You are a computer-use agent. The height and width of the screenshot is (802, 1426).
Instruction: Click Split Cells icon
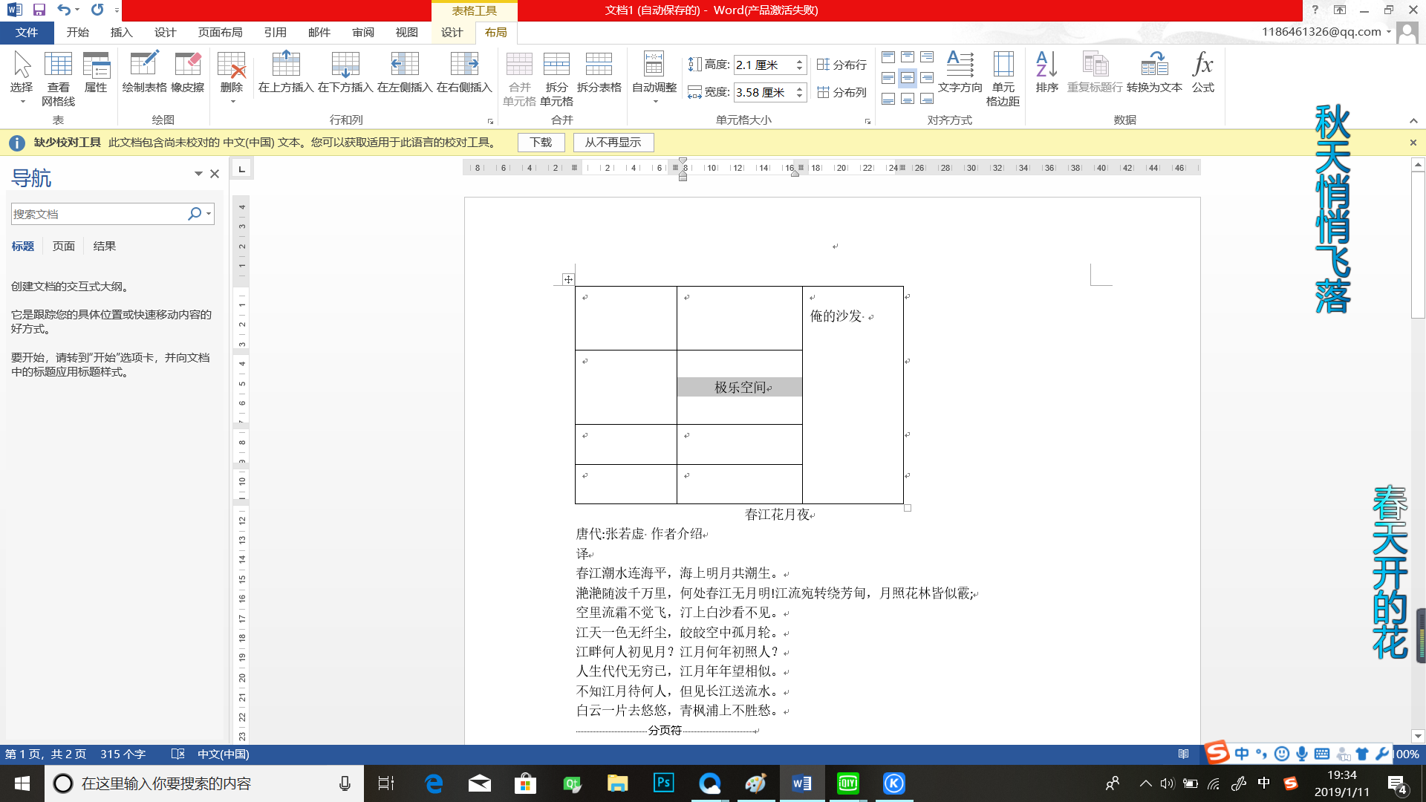tap(556, 78)
